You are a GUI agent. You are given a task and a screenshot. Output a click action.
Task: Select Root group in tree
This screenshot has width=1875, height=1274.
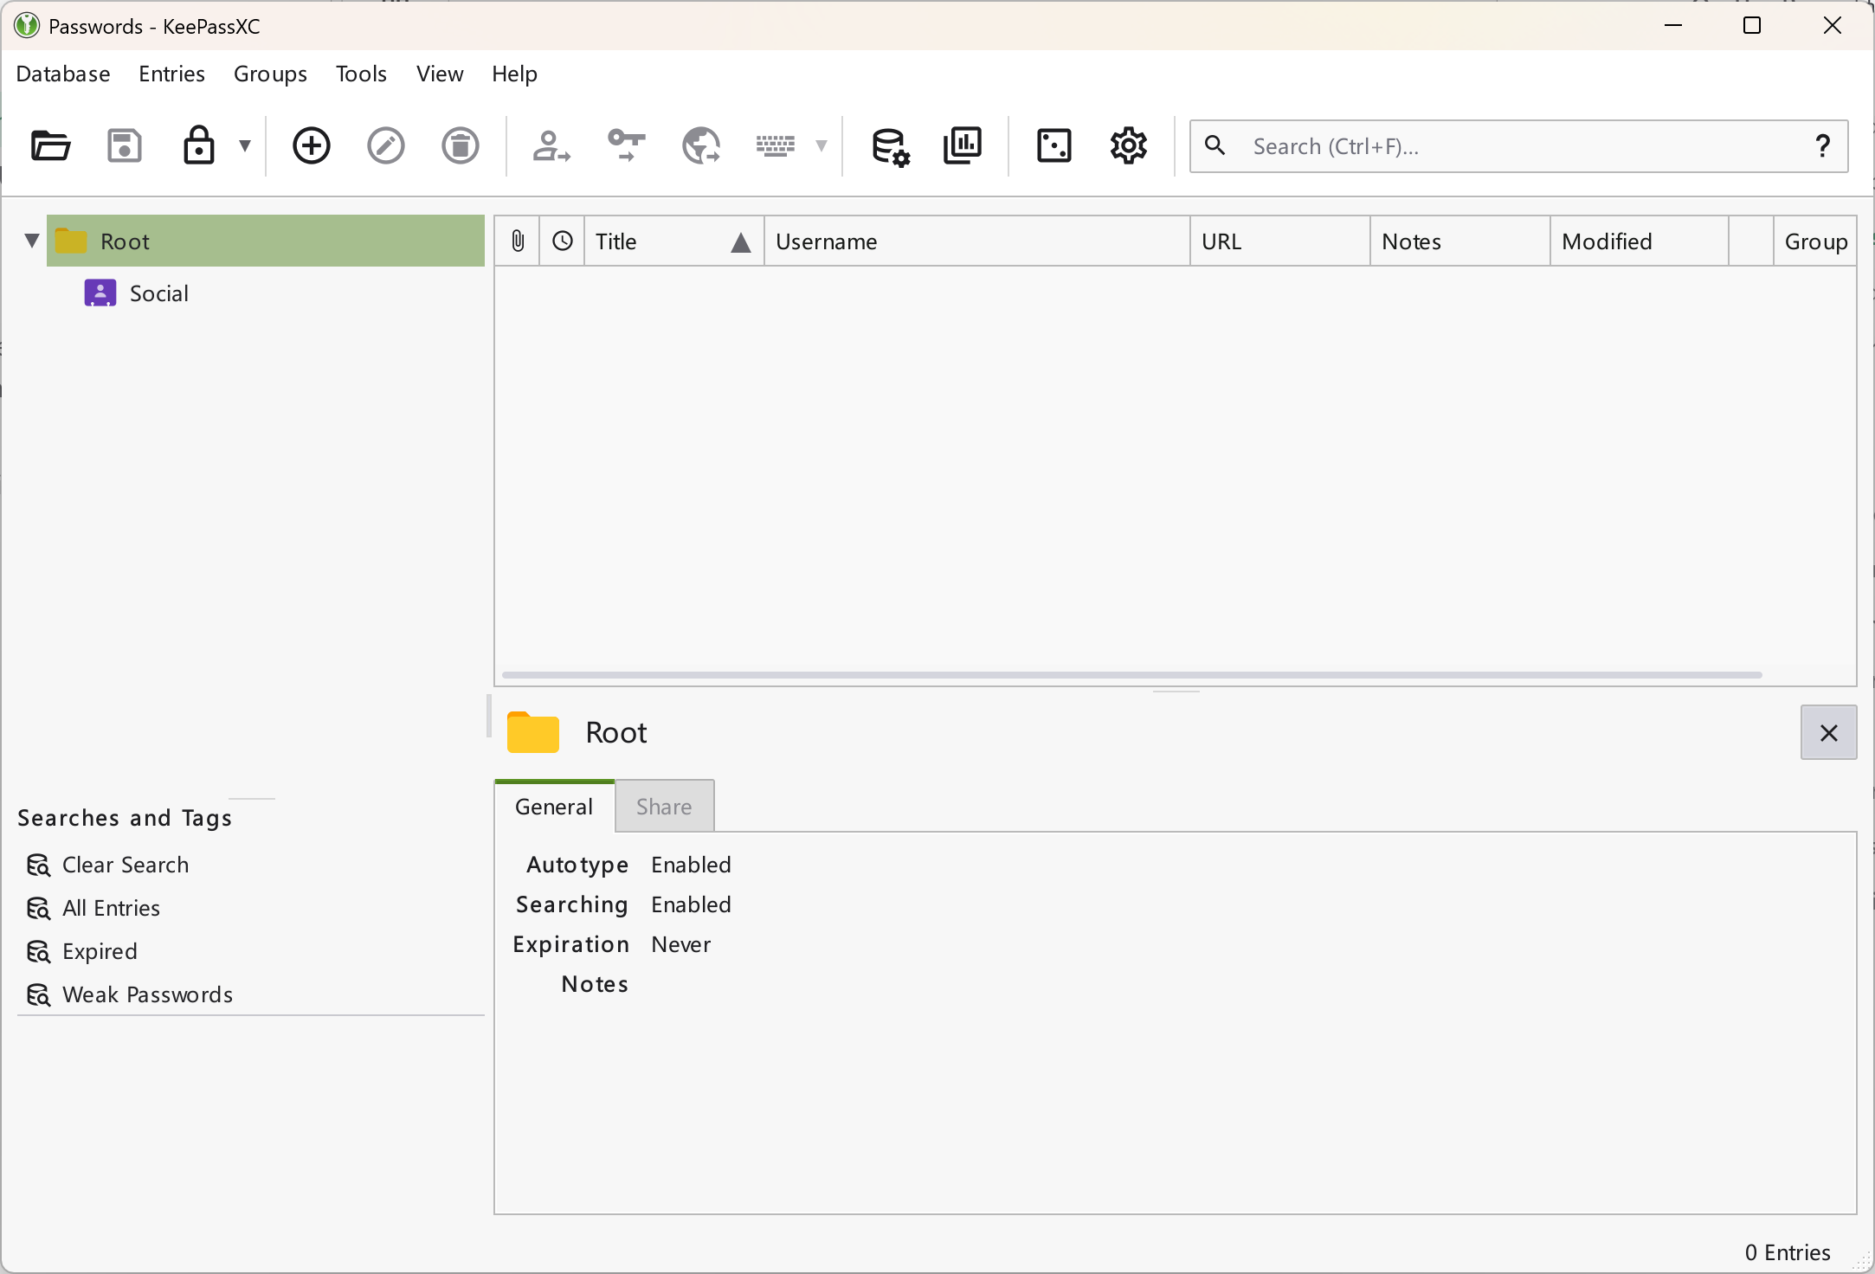(265, 241)
